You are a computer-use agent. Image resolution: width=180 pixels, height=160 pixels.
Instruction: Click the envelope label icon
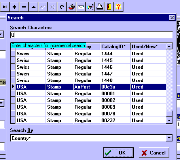pyautogui.click(x=81, y=7)
